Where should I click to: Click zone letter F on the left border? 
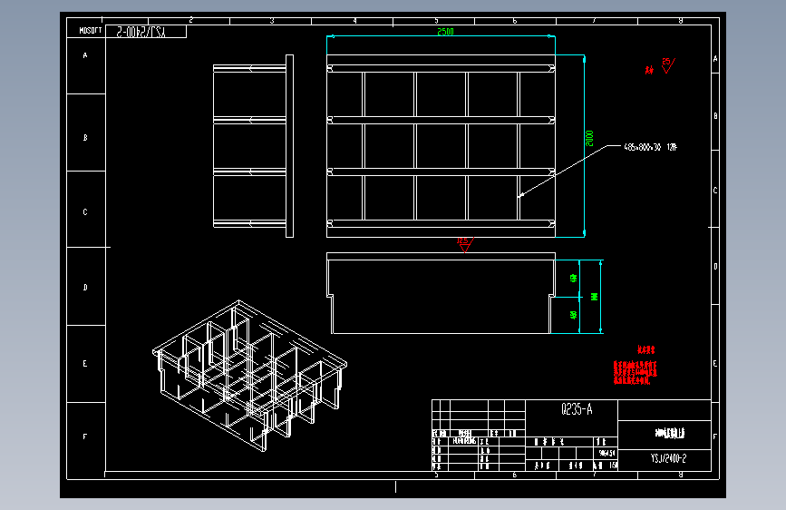[x=85, y=436]
